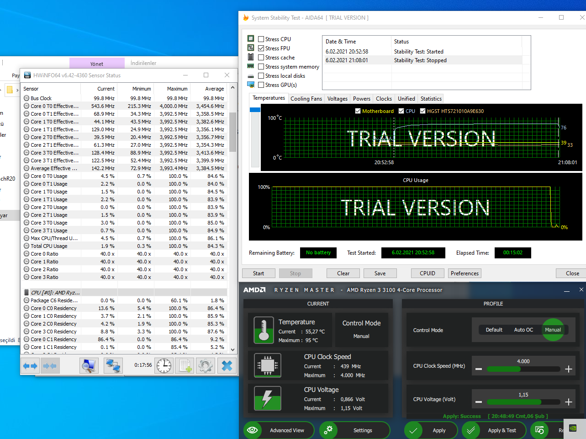Click blue X icon in HWiNFO toolbar
This screenshot has height=439, width=586.
[227, 365]
